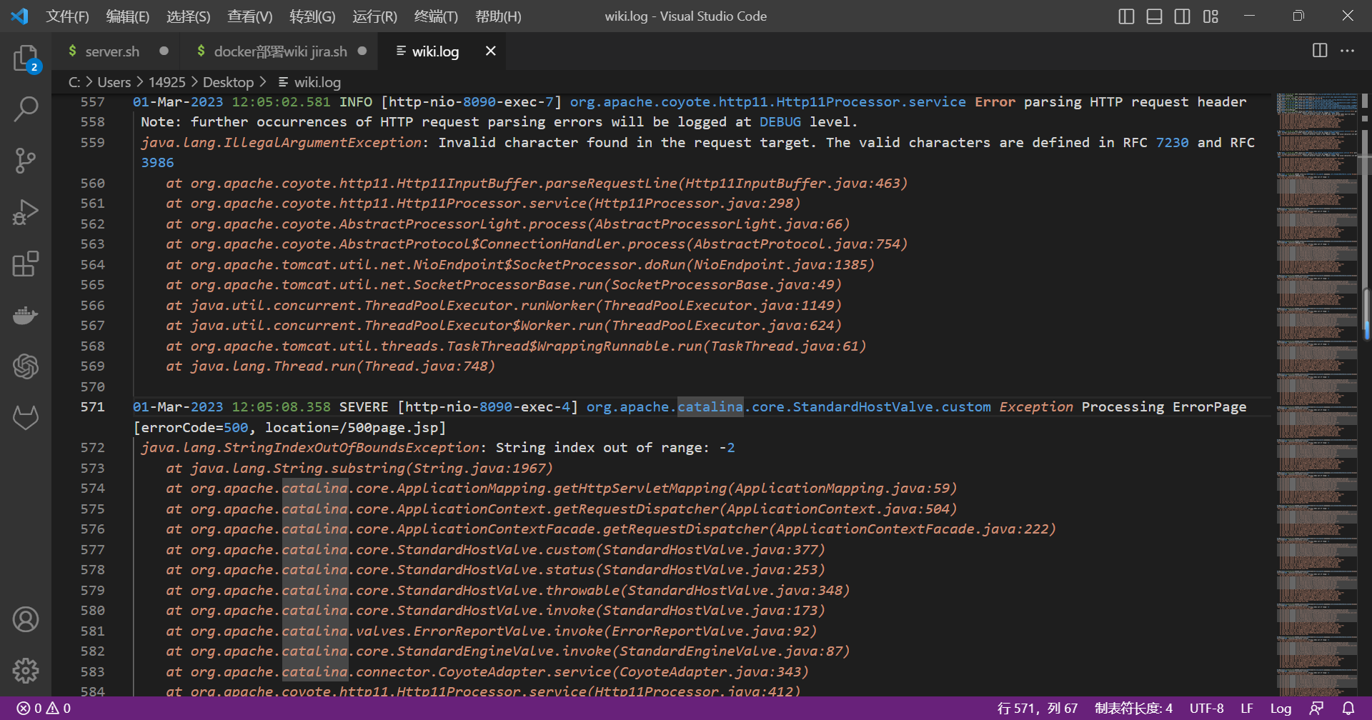Open the Run and Debug view
1372x720 pixels.
click(x=26, y=212)
